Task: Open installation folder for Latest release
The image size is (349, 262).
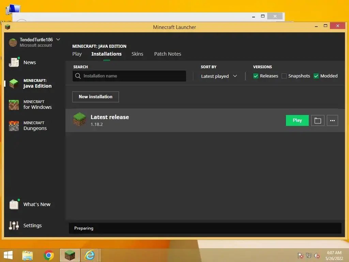Action: pyautogui.click(x=318, y=120)
